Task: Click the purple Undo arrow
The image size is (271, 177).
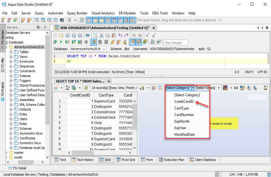Action: [120, 36]
